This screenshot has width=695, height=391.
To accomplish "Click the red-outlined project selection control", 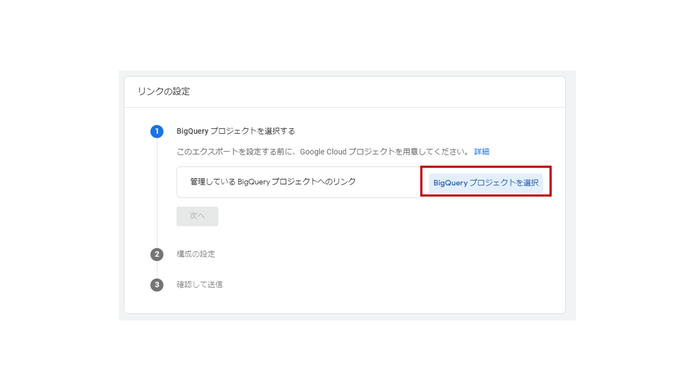I will pyautogui.click(x=485, y=182).
